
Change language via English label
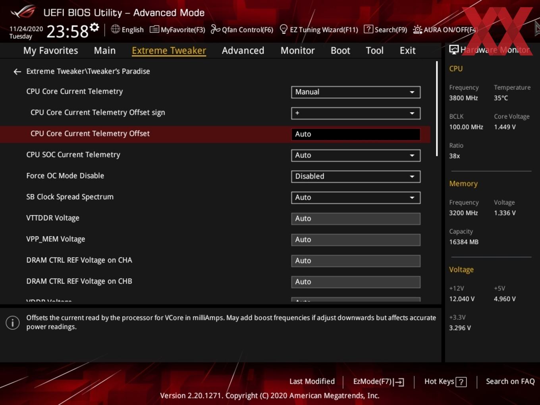tap(133, 29)
